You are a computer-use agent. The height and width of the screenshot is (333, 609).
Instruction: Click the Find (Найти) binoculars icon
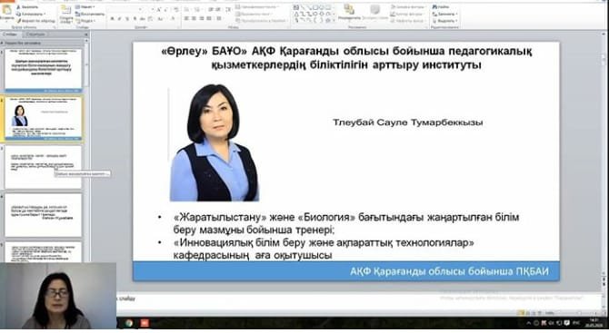(x=434, y=7)
